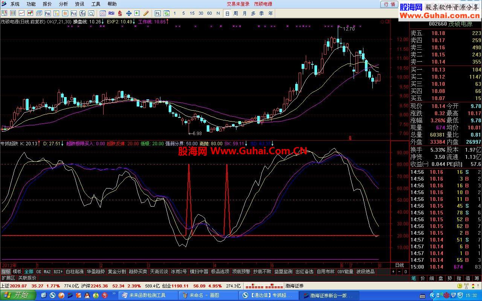Open the 扩展区 tab

[8, 278]
